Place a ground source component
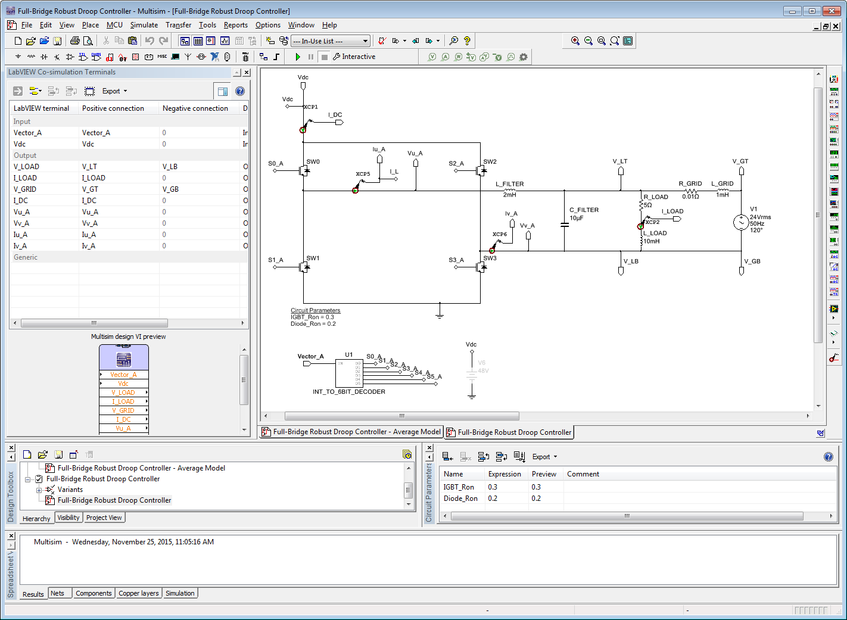 pos(18,57)
